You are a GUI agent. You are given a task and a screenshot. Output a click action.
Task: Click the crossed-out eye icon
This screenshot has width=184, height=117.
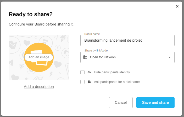[x=89, y=72]
